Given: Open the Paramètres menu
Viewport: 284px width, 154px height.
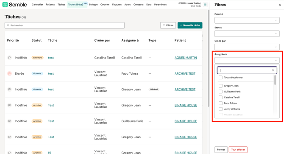Looking at the screenshot, I should [x=160, y=5].
